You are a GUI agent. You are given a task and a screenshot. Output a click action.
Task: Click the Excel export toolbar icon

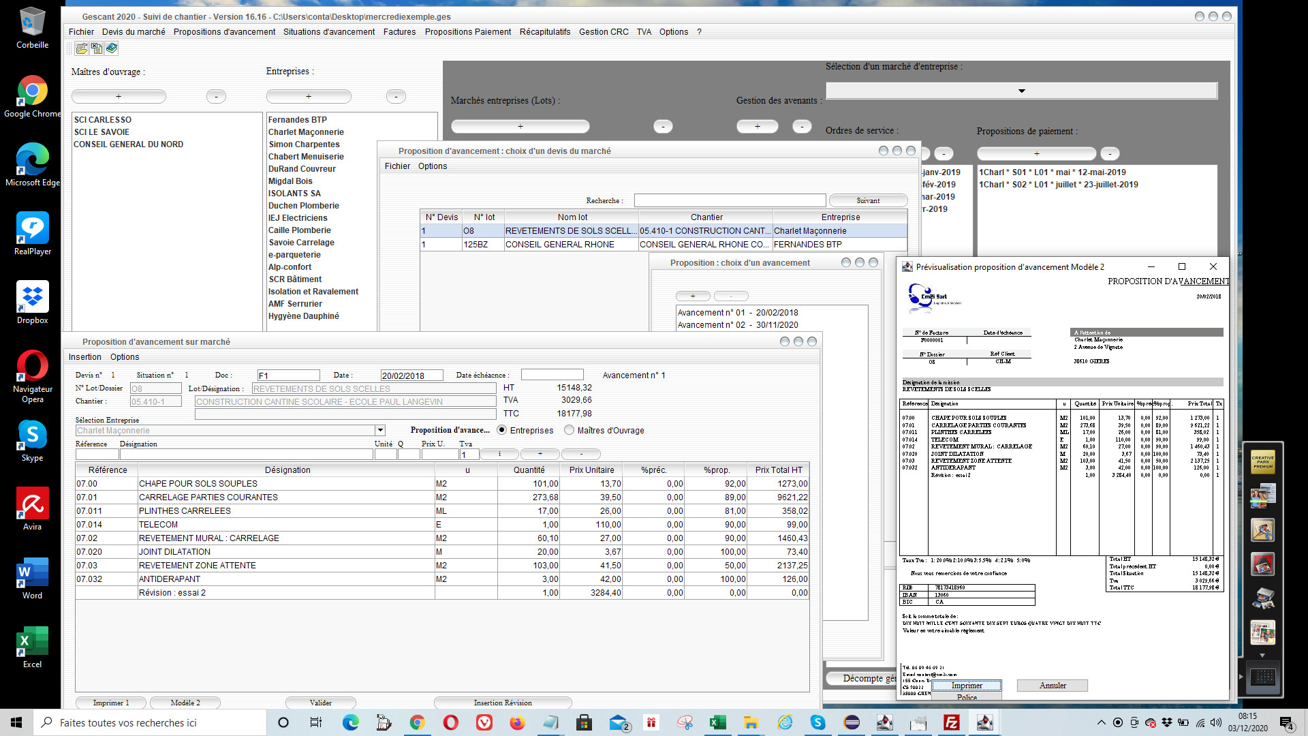pos(97,48)
